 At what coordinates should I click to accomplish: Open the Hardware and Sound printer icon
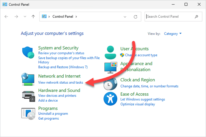click(x=29, y=96)
